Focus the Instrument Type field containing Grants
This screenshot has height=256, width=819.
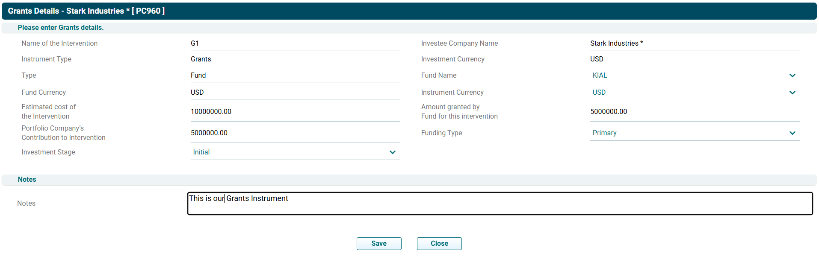click(295, 59)
